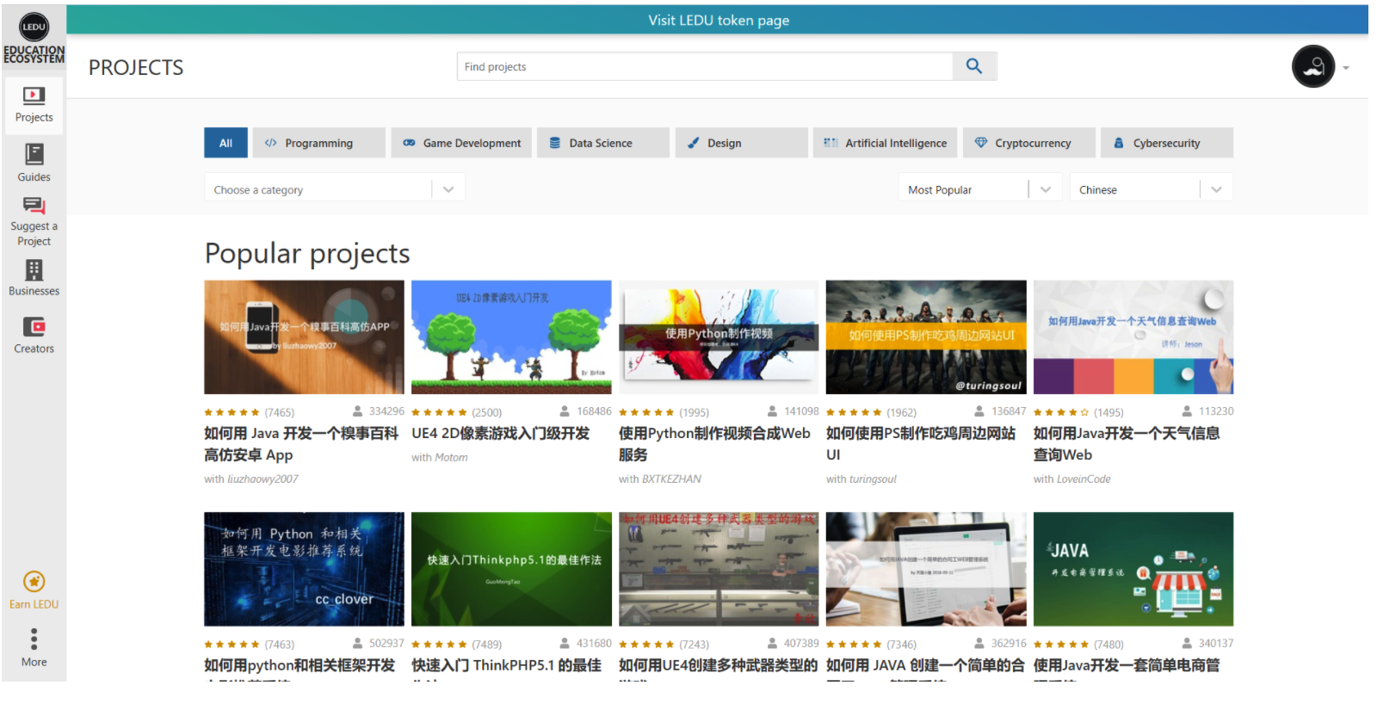1377x704 pixels.
Task: Click the viewers icon next to 502937
Action: pos(358,643)
